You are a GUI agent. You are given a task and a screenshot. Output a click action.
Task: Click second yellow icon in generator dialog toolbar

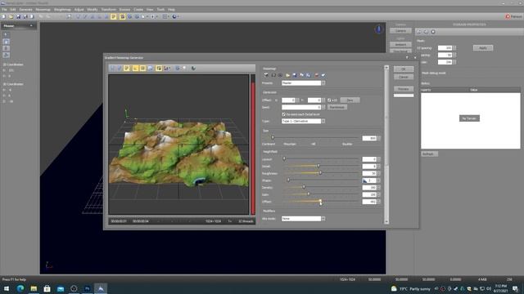pyautogui.click(x=135, y=69)
